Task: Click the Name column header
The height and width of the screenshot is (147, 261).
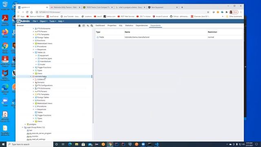Action: [x=127, y=32]
